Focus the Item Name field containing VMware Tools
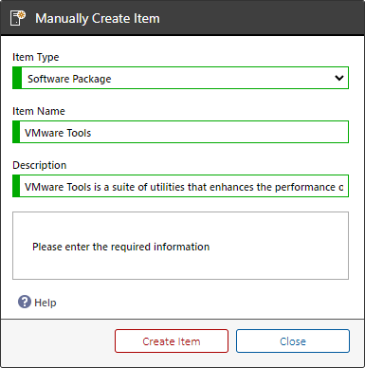This screenshot has width=365, height=368. [x=180, y=132]
